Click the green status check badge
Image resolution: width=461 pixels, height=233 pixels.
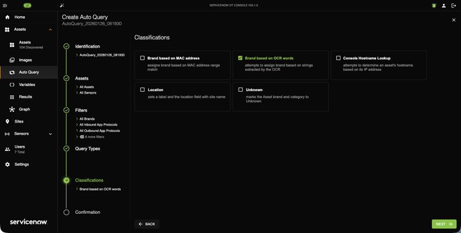(x=27, y=5)
